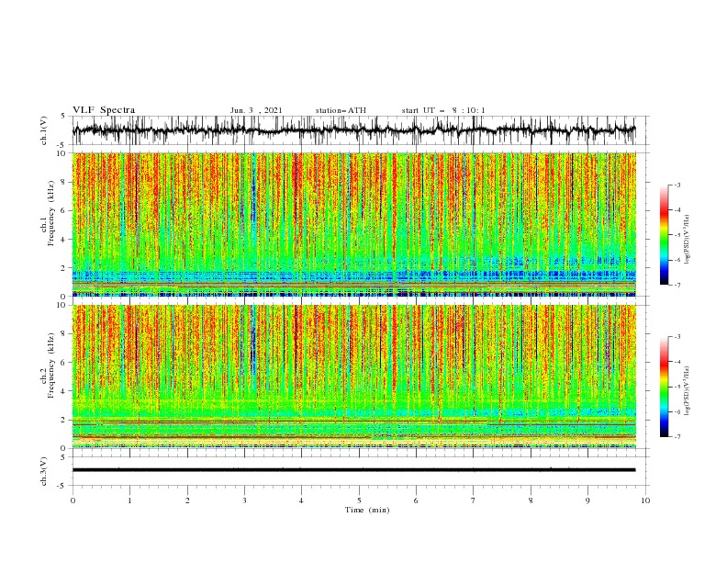Click the "-7" tick on ch.1 colorbar
This screenshot has height=562, width=727.
point(677,285)
